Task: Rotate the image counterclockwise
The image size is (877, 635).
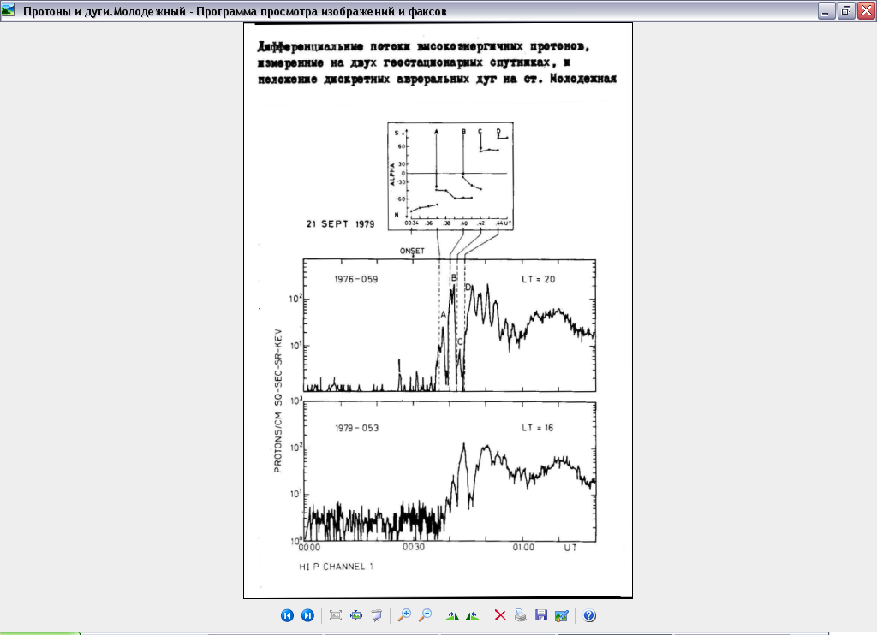Action: tap(473, 615)
